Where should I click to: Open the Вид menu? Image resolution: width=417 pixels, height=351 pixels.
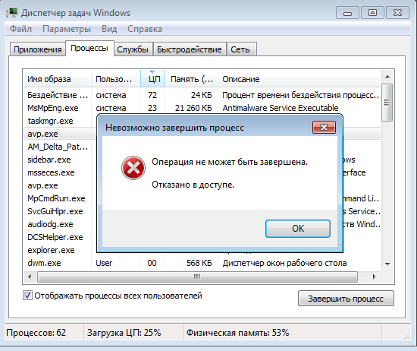point(109,29)
